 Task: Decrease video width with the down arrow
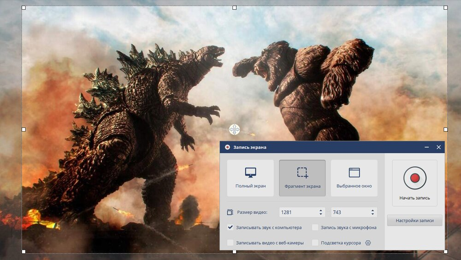click(x=321, y=214)
